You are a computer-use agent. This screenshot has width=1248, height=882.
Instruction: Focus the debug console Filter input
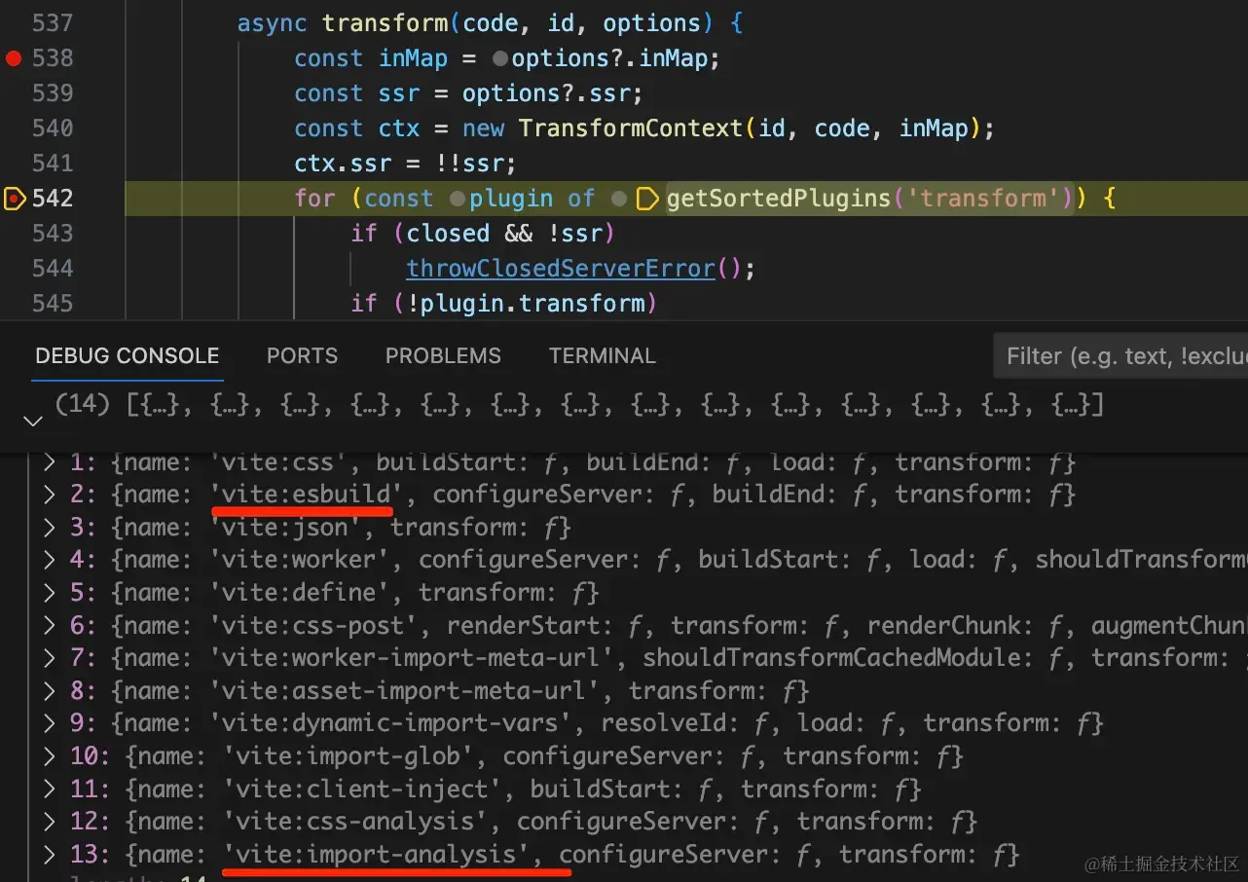pyautogui.click(x=1120, y=356)
